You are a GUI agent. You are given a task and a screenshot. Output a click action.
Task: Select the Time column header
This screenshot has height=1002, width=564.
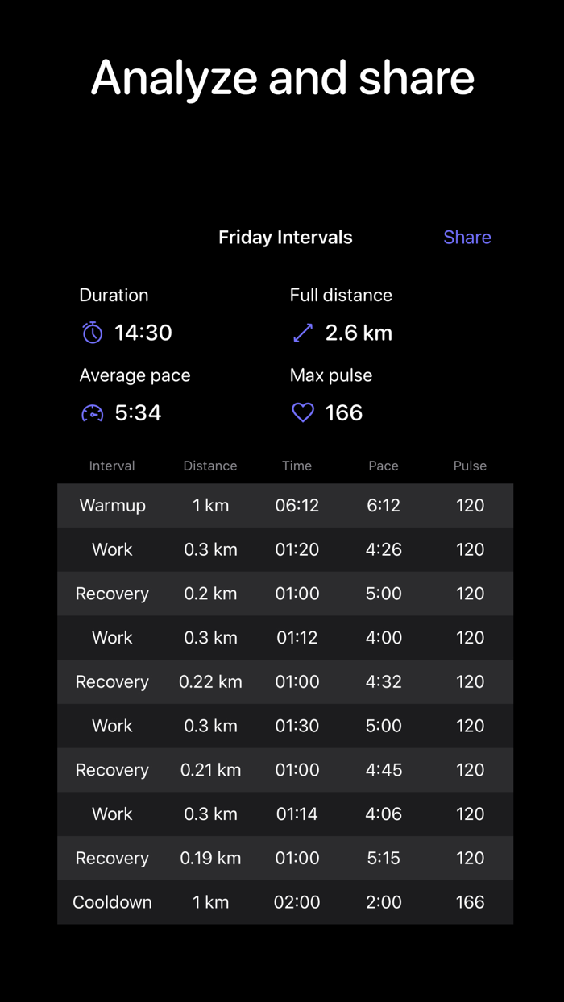point(297,466)
